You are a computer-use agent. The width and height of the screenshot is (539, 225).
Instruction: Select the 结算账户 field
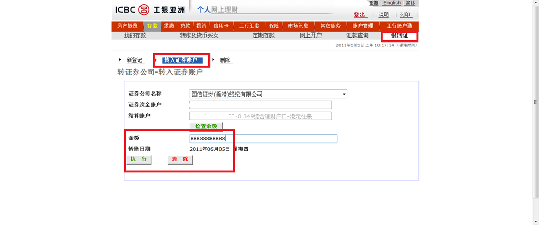260,116
